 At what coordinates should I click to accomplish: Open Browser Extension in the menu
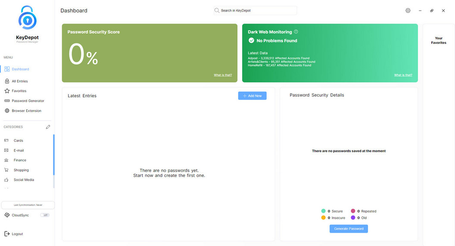(x=26, y=111)
